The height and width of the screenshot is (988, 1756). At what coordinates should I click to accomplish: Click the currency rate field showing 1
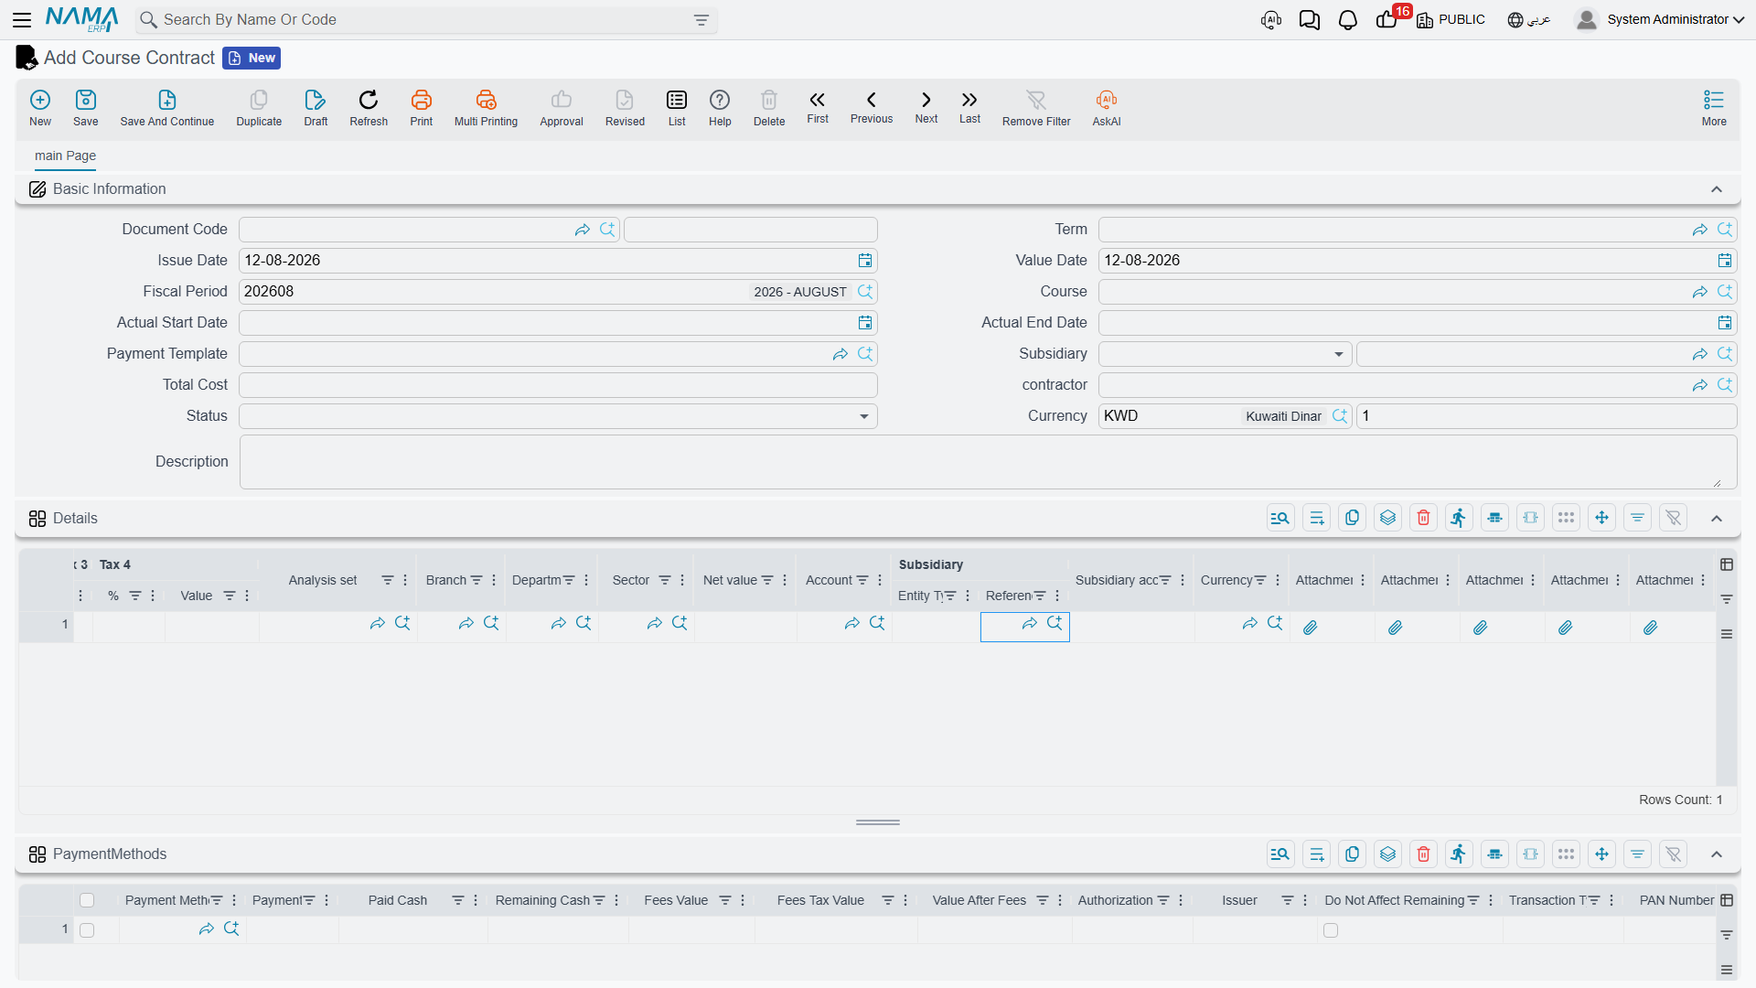(1547, 416)
